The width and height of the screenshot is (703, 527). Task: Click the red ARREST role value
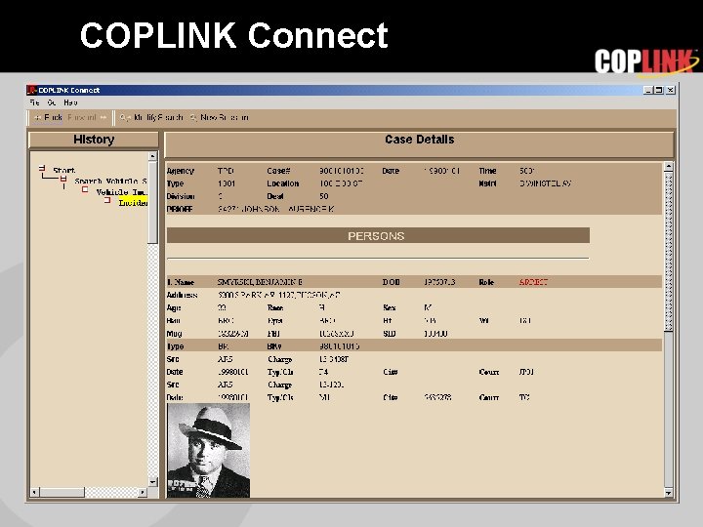pos(533,282)
